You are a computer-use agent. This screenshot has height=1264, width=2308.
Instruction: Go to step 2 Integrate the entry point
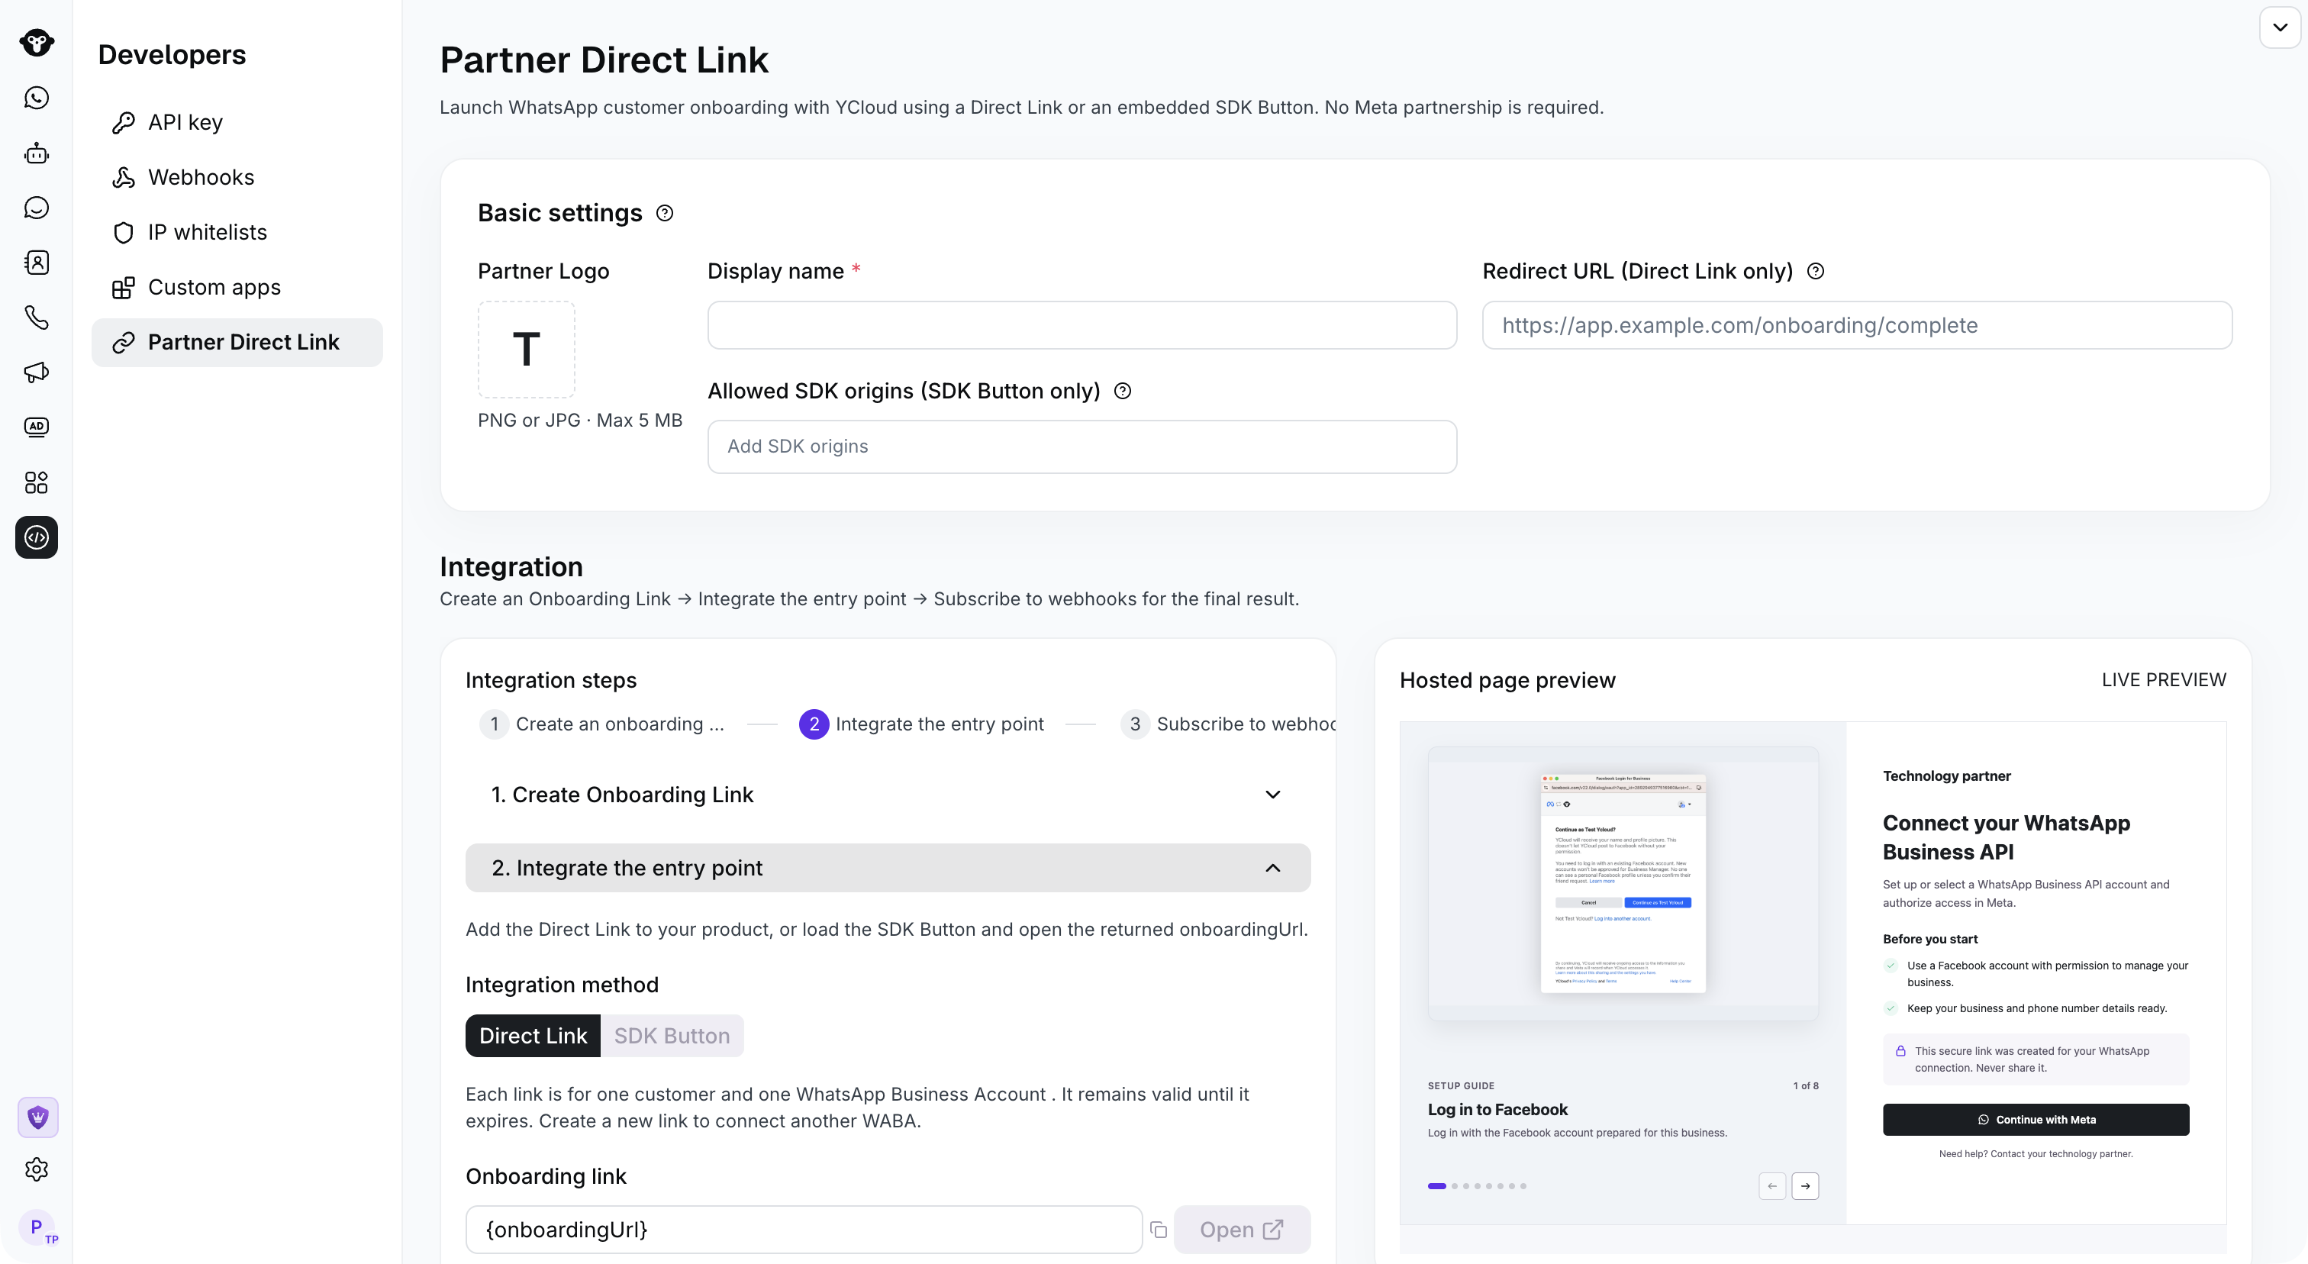click(x=922, y=724)
